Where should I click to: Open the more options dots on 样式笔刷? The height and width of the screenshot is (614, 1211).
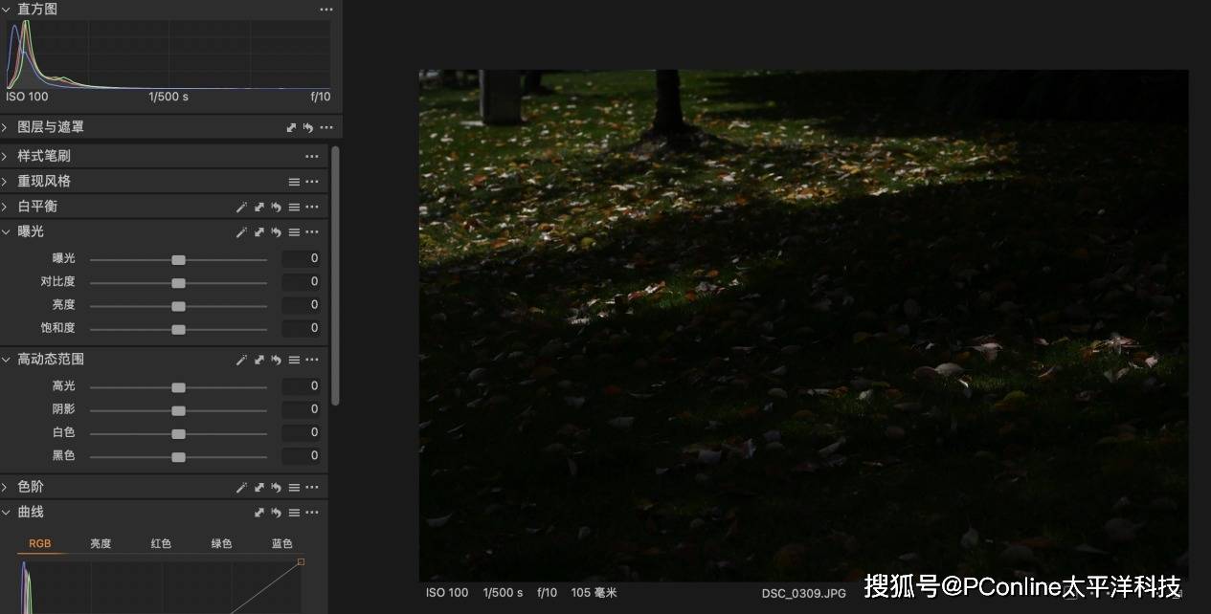pos(312,156)
